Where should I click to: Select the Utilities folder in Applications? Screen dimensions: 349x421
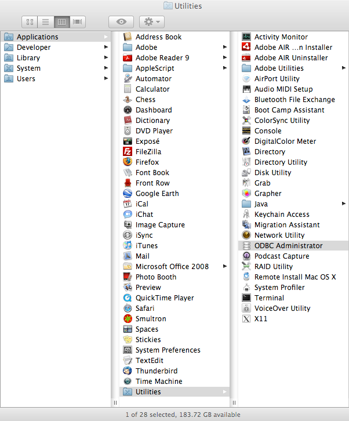coord(174,392)
